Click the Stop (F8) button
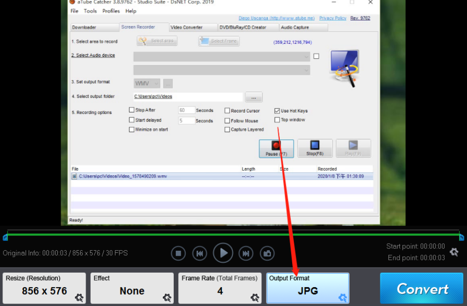This screenshot has width=467, height=306. (315, 148)
